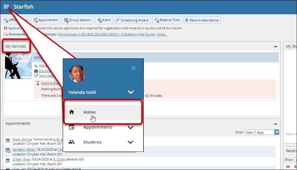Select Students in the navigation menu
The width and height of the screenshot is (297, 170).
[92, 142]
